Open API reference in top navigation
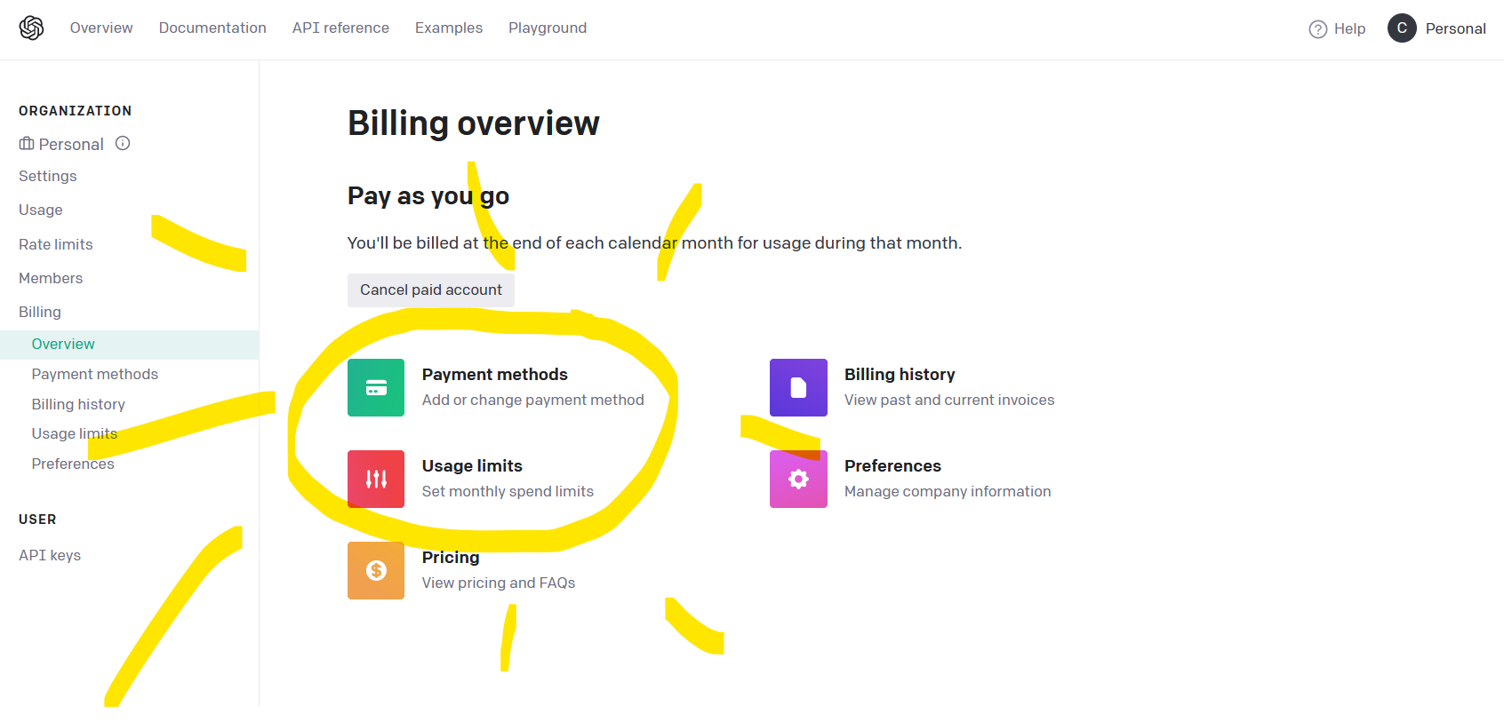The height and width of the screenshot is (722, 1504). (x=340, y=28)
